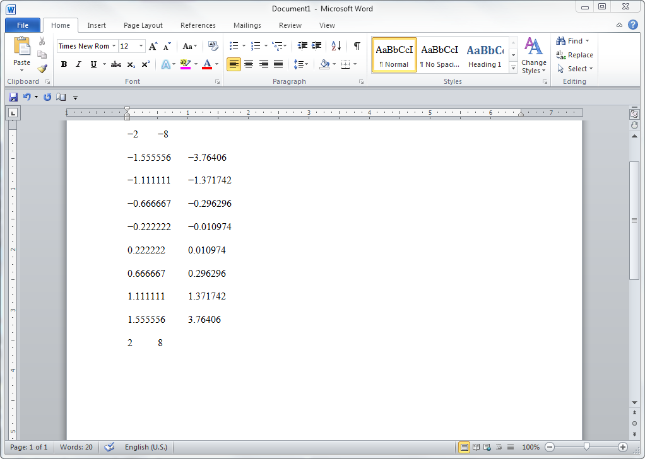Click the Save icon in quick toolbar
Image resolution: width=645 pixels, height=459 pixels.
(x=13, y=97)
